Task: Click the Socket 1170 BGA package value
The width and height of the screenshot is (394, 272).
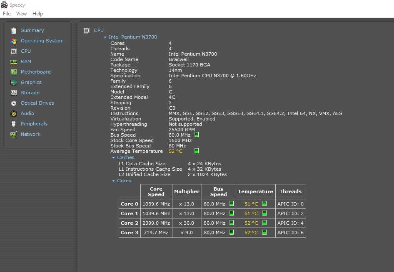Action: [x=190, y=65]
